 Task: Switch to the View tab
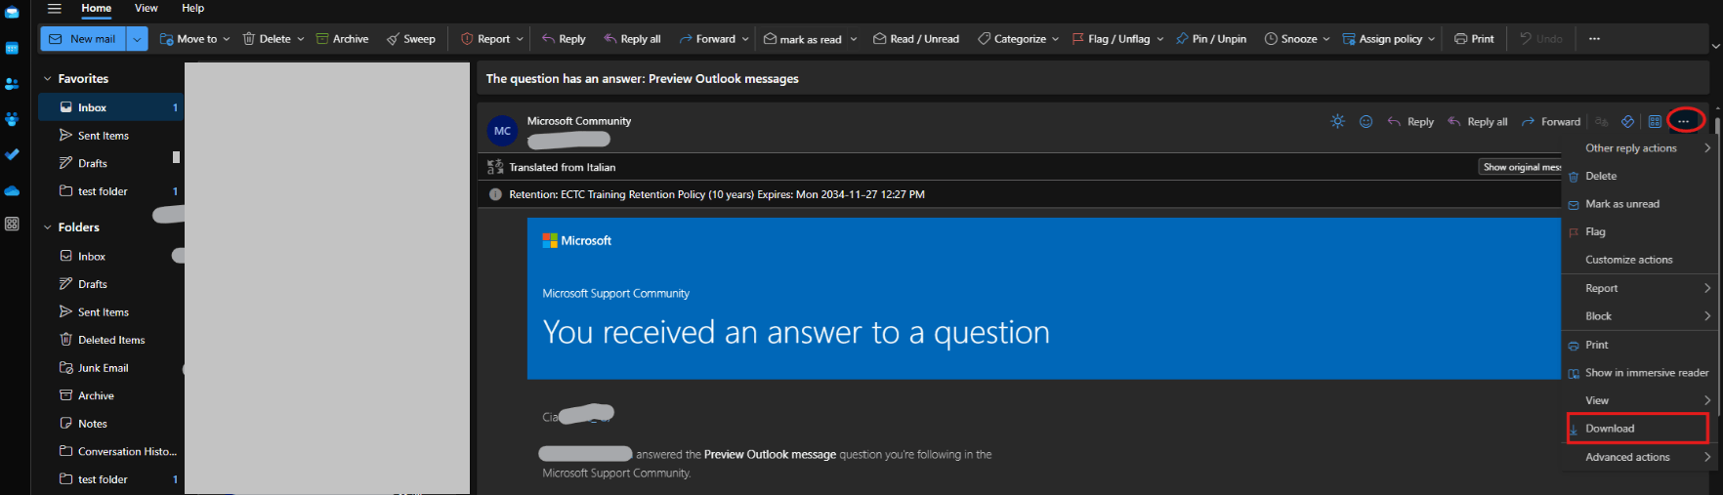(147, 8)
